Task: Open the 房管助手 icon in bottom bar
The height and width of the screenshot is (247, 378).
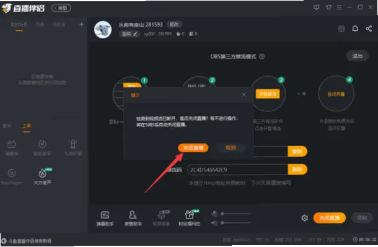Action: click(x=133, y=219)
